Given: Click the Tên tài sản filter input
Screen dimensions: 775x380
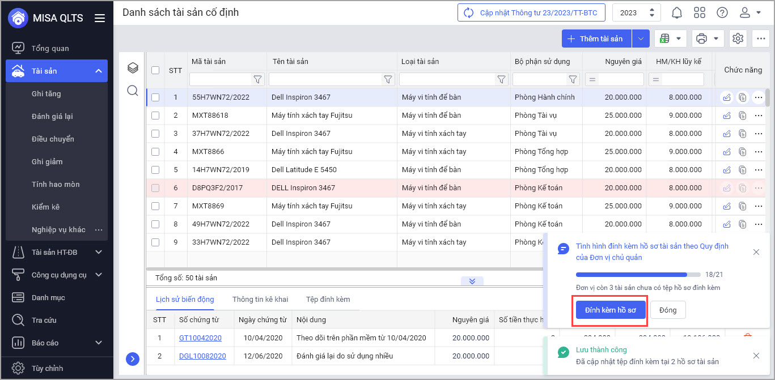Looking at the screenshot, I should coord(325,79).
